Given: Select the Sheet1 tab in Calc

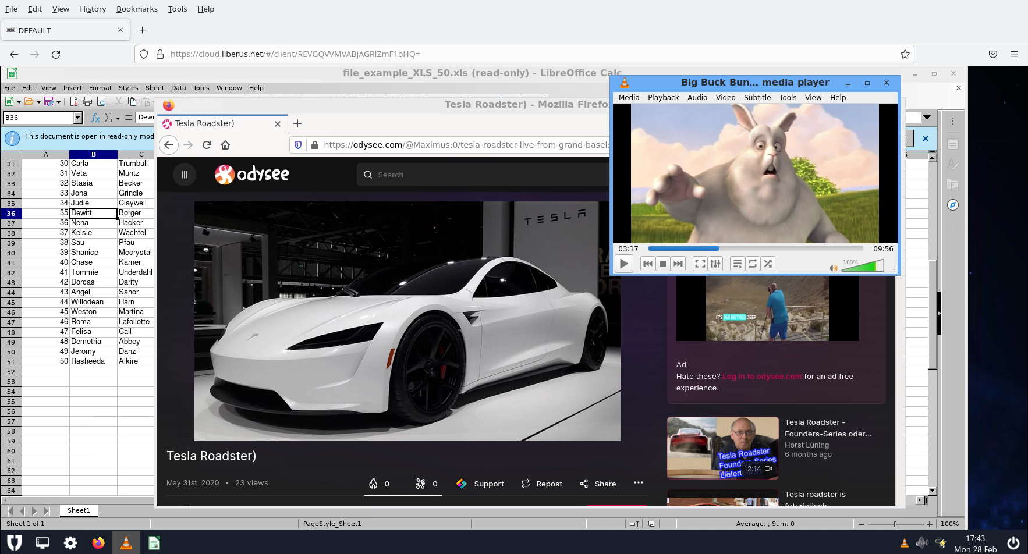Looking at the screenshot, I should [79, 510].
